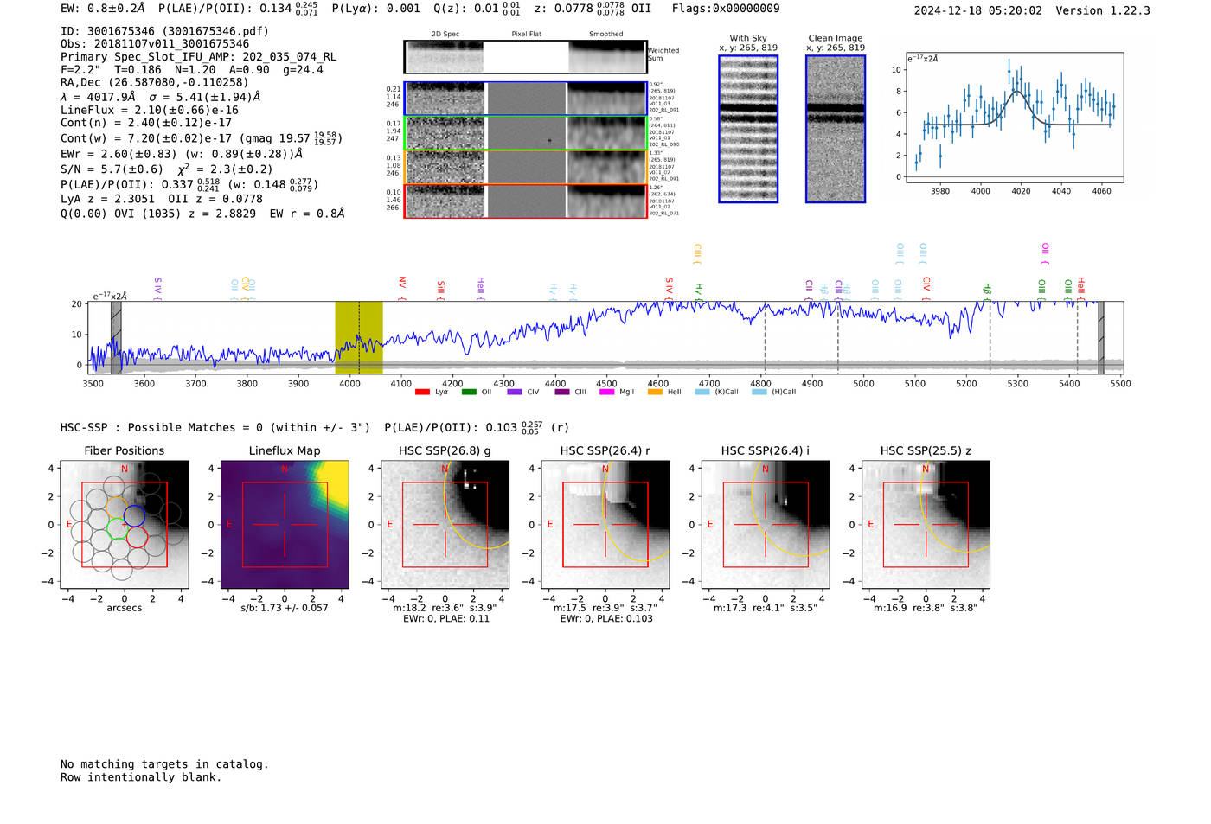Open the HSC SSP(26.4) i image
The image size is (1211, 824).
coord(766,525)
